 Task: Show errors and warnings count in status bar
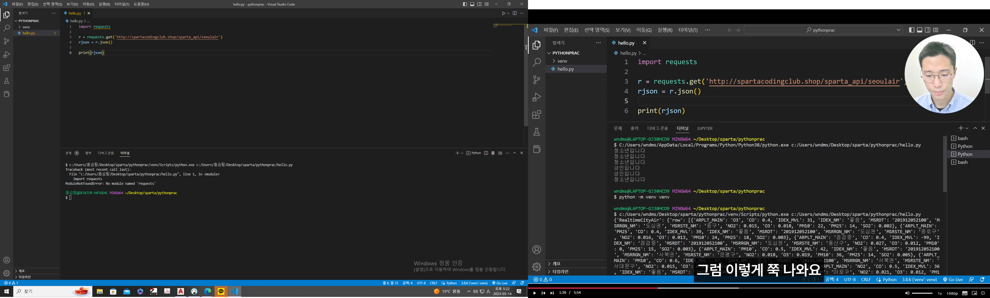click(11, 283)
